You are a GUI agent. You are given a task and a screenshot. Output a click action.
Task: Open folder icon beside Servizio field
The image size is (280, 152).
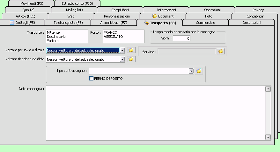(221, 52)
